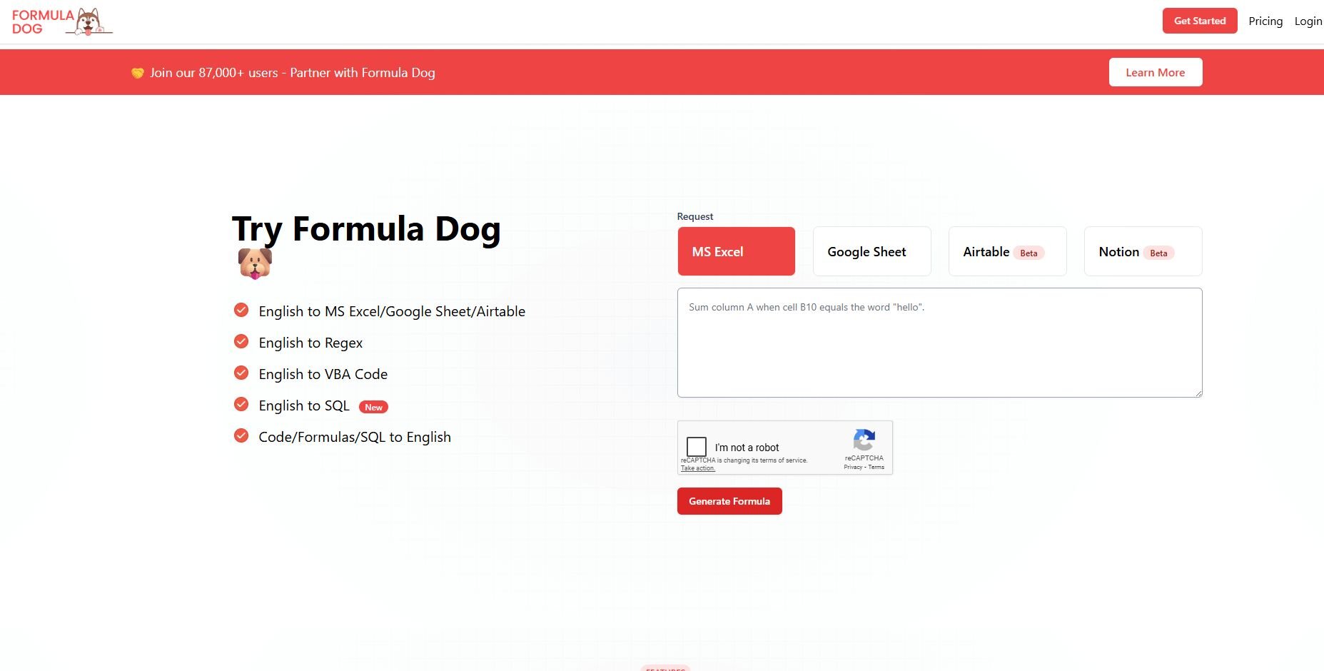Click the handshake emoji in the banner
Screen dimensions: 1324x671
coord(137,73)
